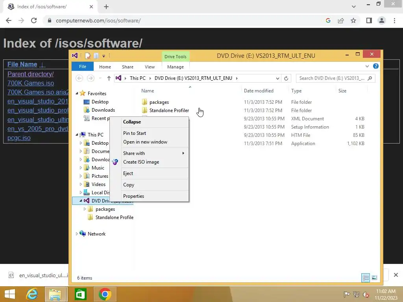Click the Properties quick access toolbar icon
The height and width of the screenshot is (302, 403).
click(88, 56)
